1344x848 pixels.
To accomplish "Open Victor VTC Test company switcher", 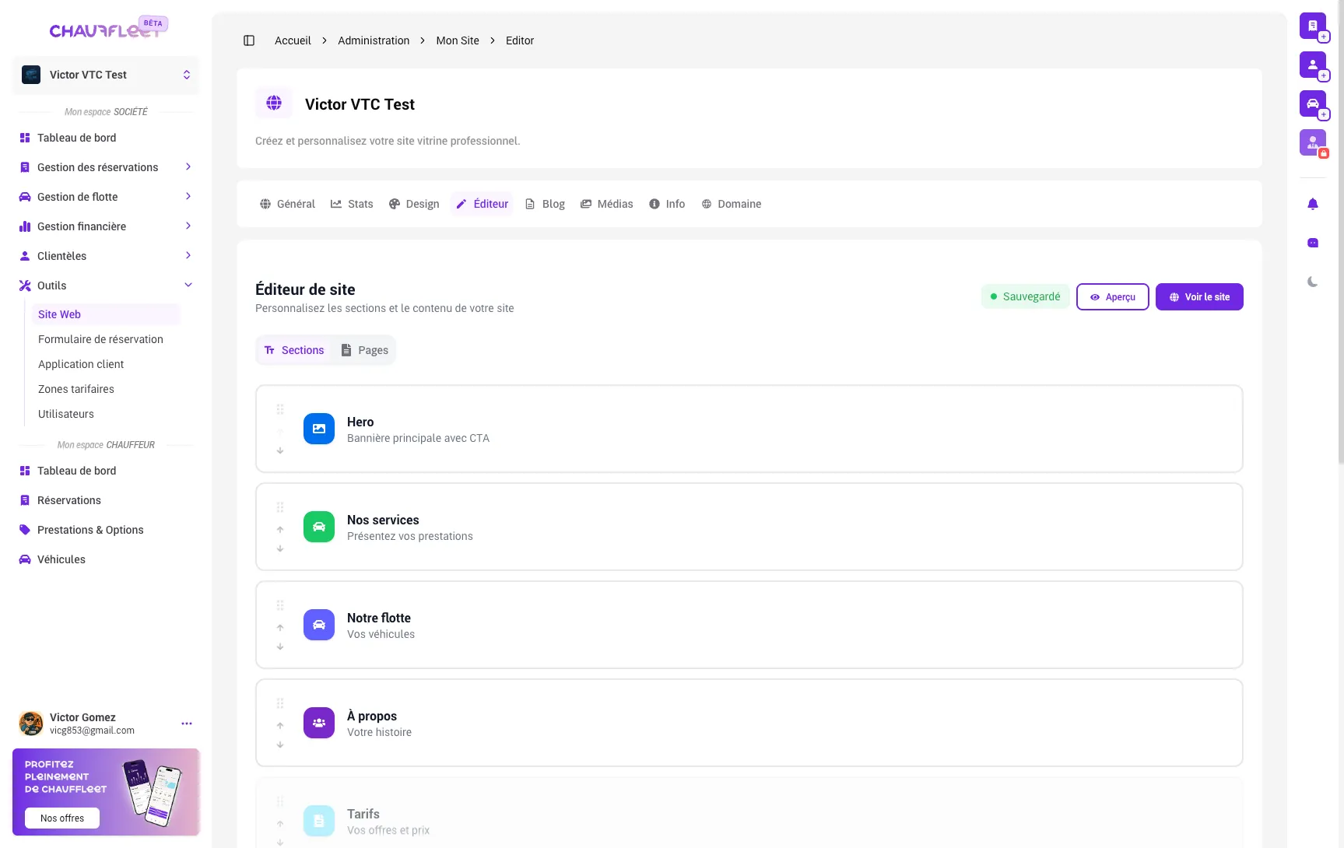I will tap(106, 75).
